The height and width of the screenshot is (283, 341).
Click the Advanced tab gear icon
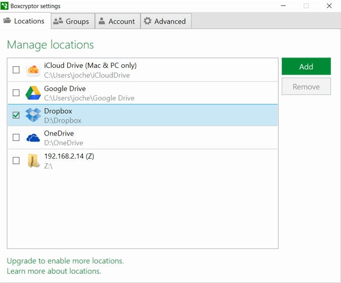[x=147, y=21]
